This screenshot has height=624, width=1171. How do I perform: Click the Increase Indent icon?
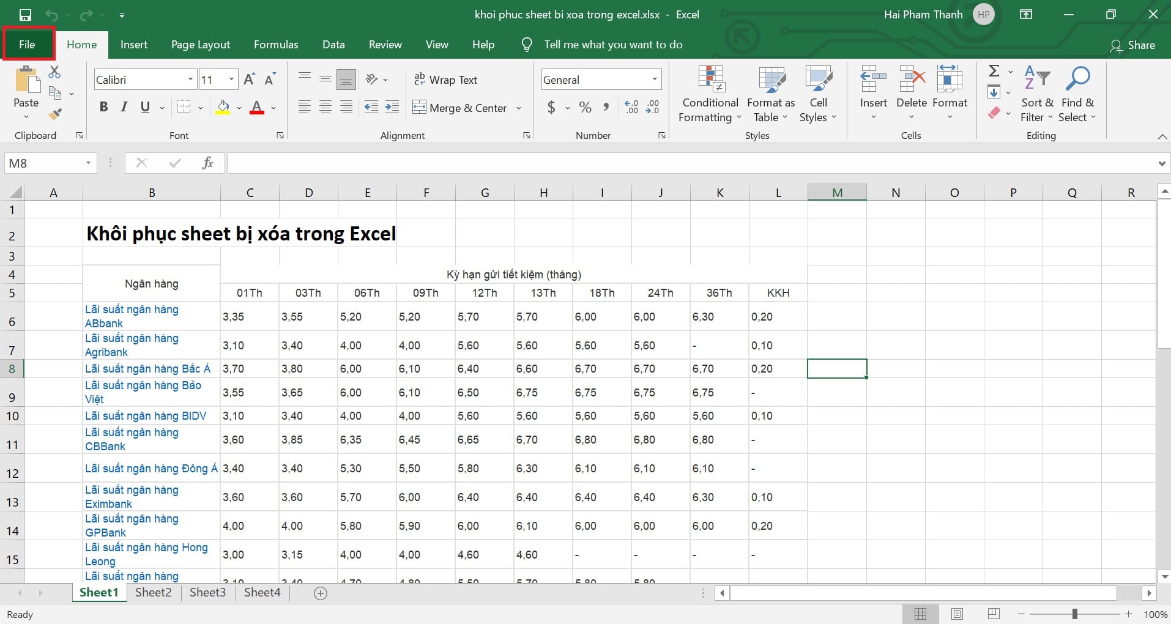click(392, 108)
